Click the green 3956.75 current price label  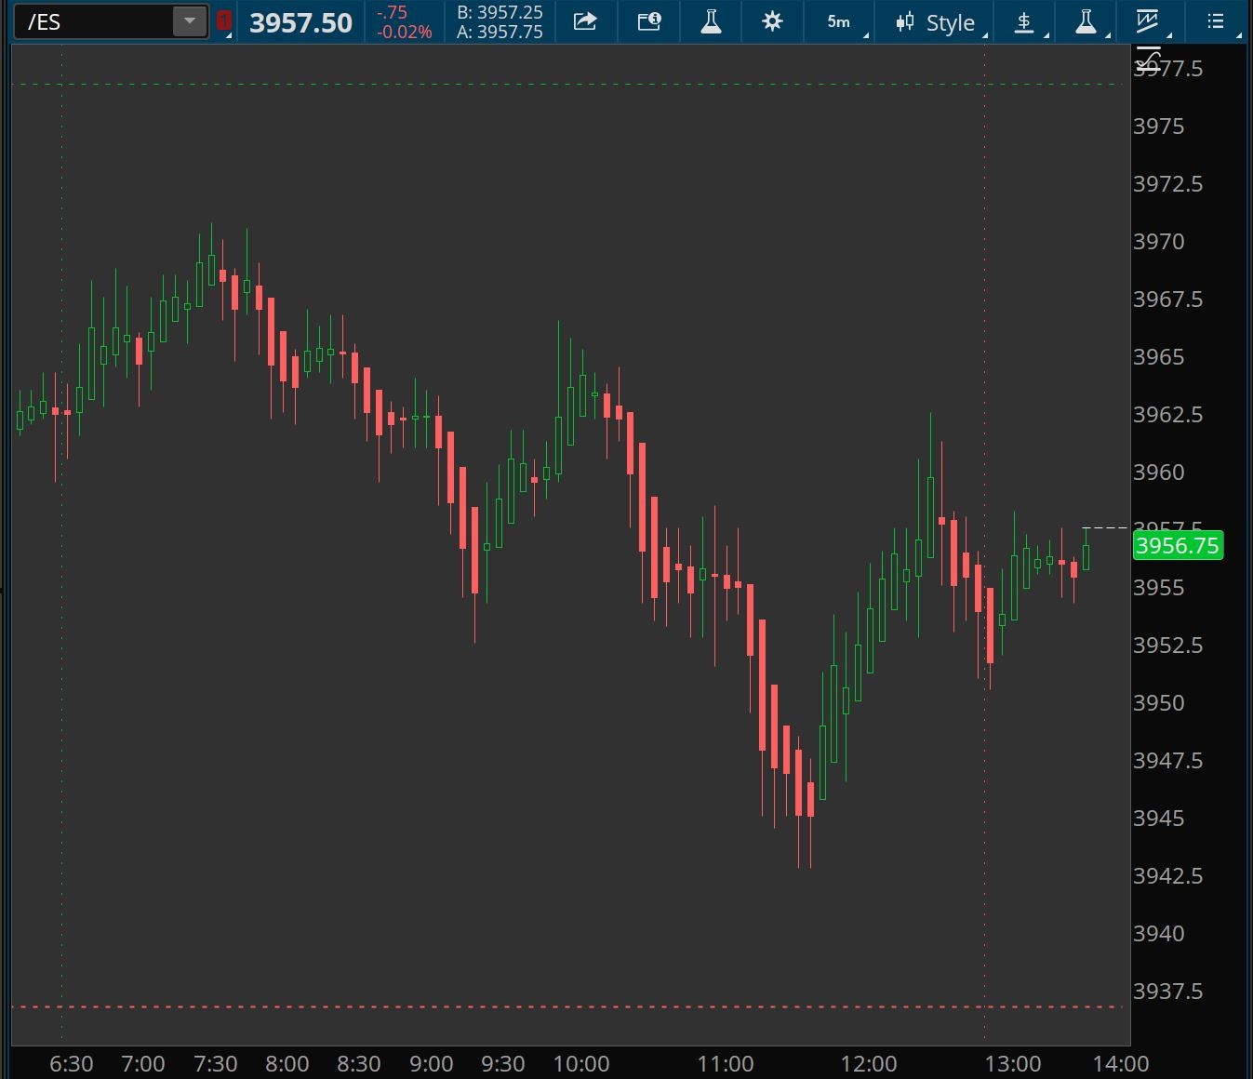click(x=1177, y=545)
